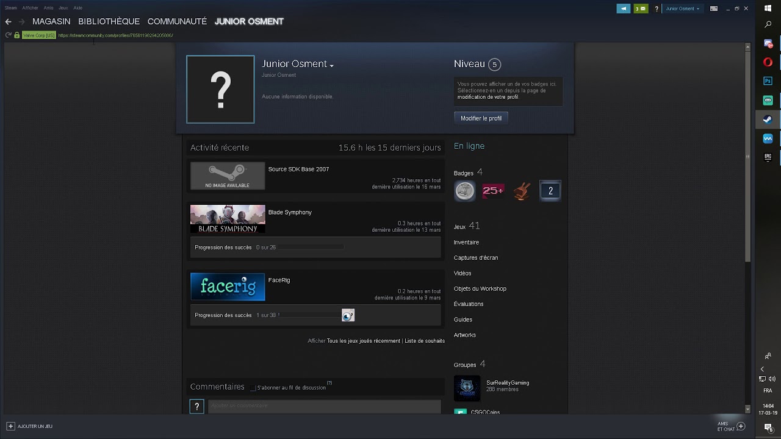The width and height of the screenshot is (781, 439).
Task: Open Epic Games launcher from taskbar
Action: pos(768,157)
